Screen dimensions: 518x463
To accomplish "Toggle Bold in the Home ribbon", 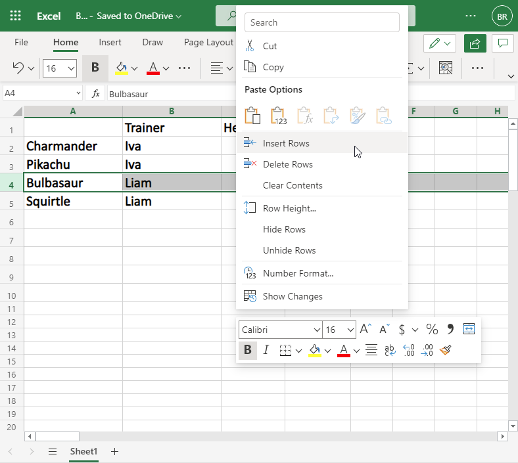I will (95, 68).
